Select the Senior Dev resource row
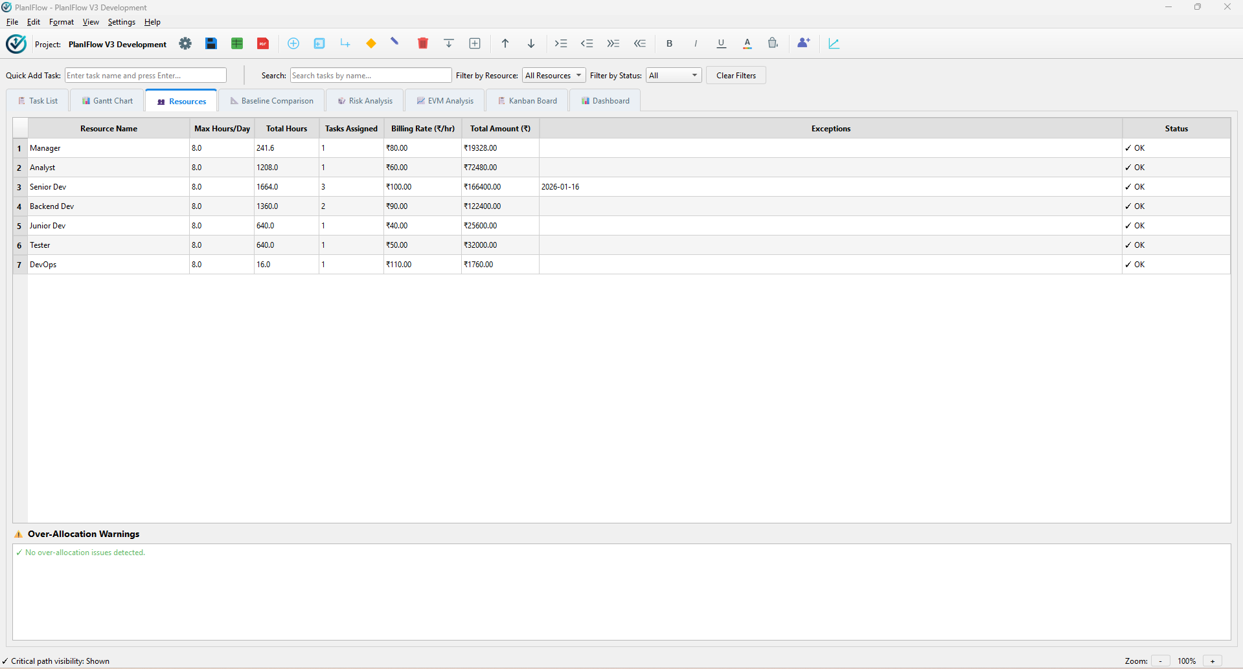The width and height of the screenshot is (1243, 669). [622, 187]
